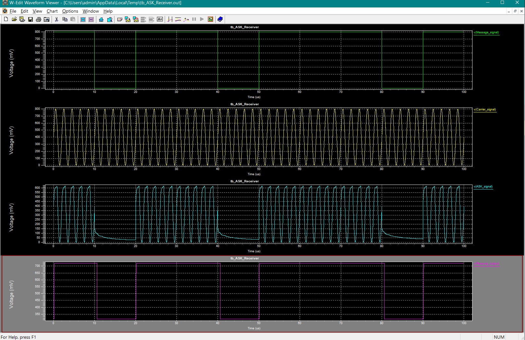This screenshot has width=525, height=340.
Task: Click the Copy icon in the toolbar
Action: [x=65, y=19]
